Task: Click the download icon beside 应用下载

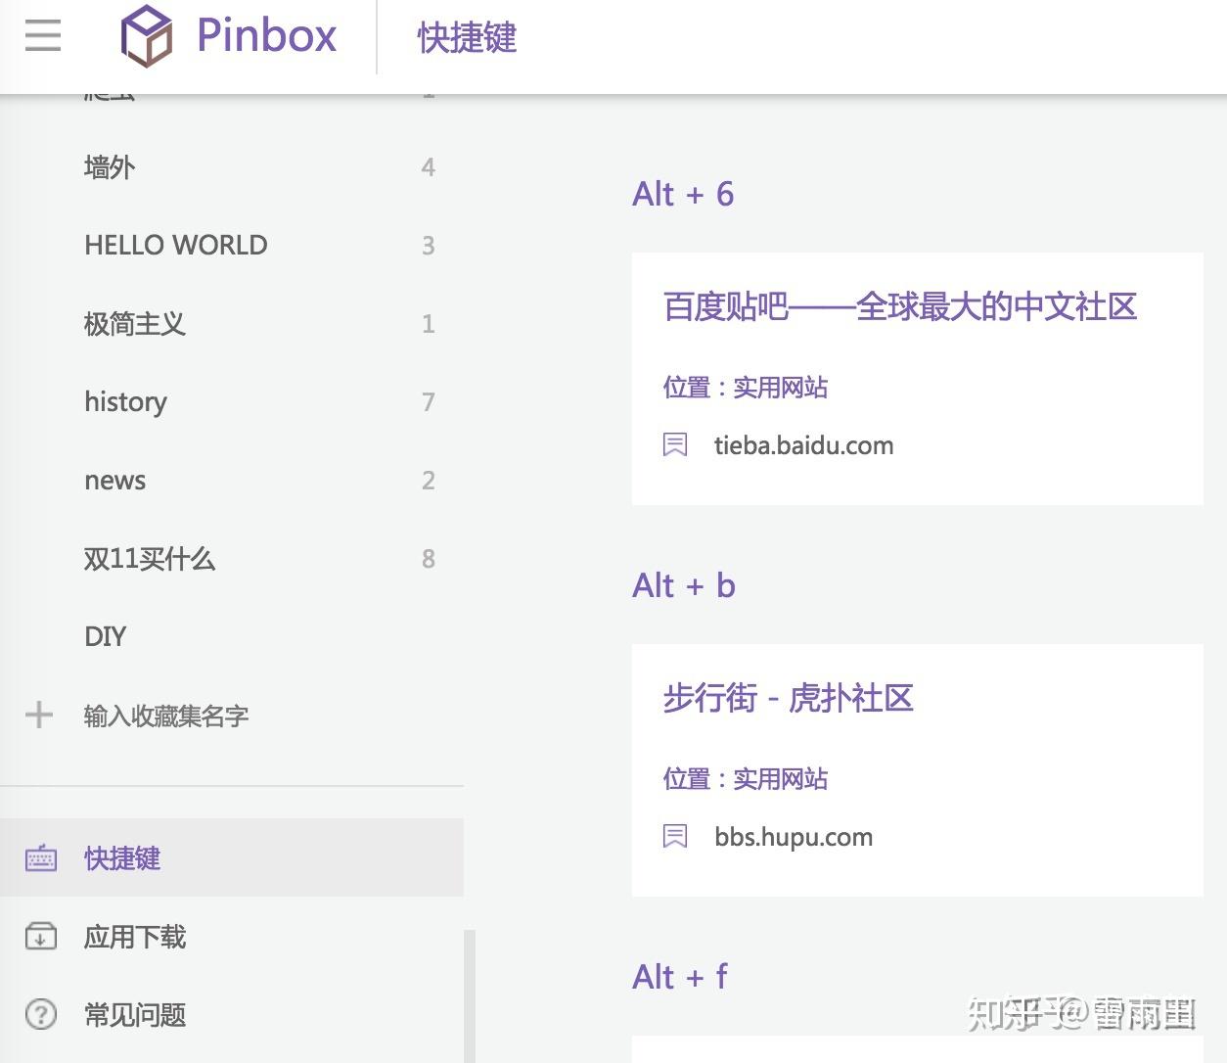Action: coord(41,937)
